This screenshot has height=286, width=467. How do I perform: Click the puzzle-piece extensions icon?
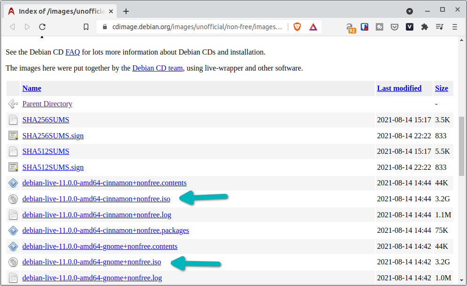(425, 27)
